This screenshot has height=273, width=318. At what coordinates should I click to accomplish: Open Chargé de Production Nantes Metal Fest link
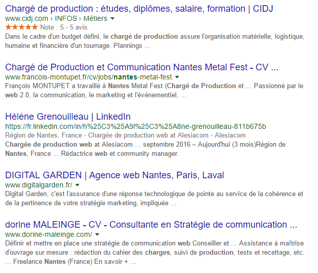pos(141,67)
